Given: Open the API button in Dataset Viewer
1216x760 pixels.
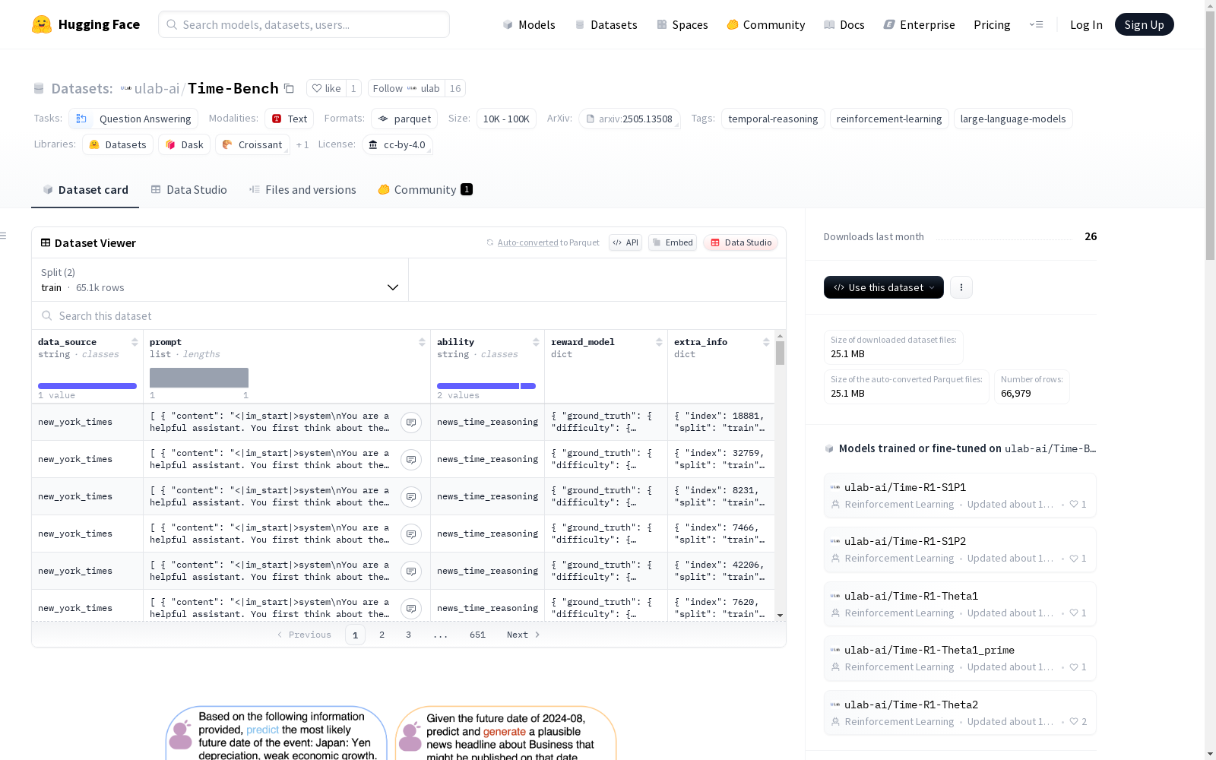Looking at the screenshot, I should click(x=625, y=242).
